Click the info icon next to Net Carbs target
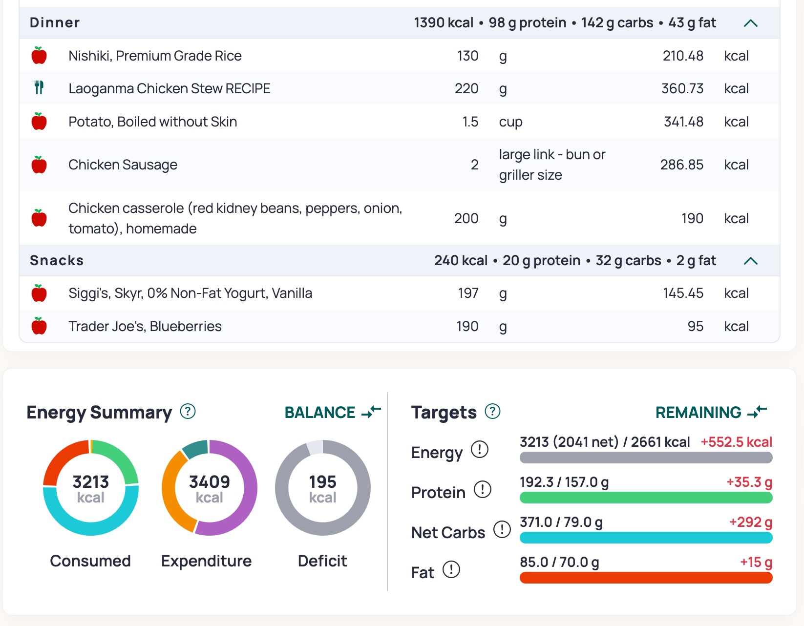 502,529
